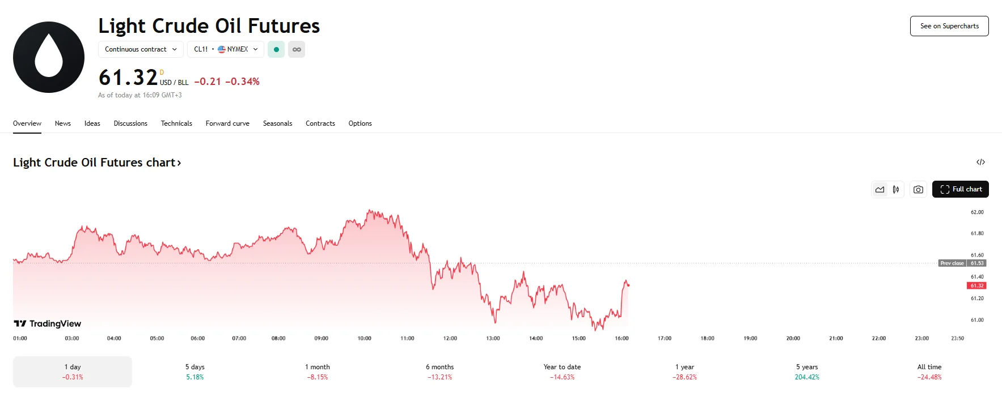Viewport: 1002px width, 397px height.
Task: Click the infinity continuous contract icon
Action: pos(297,49)
